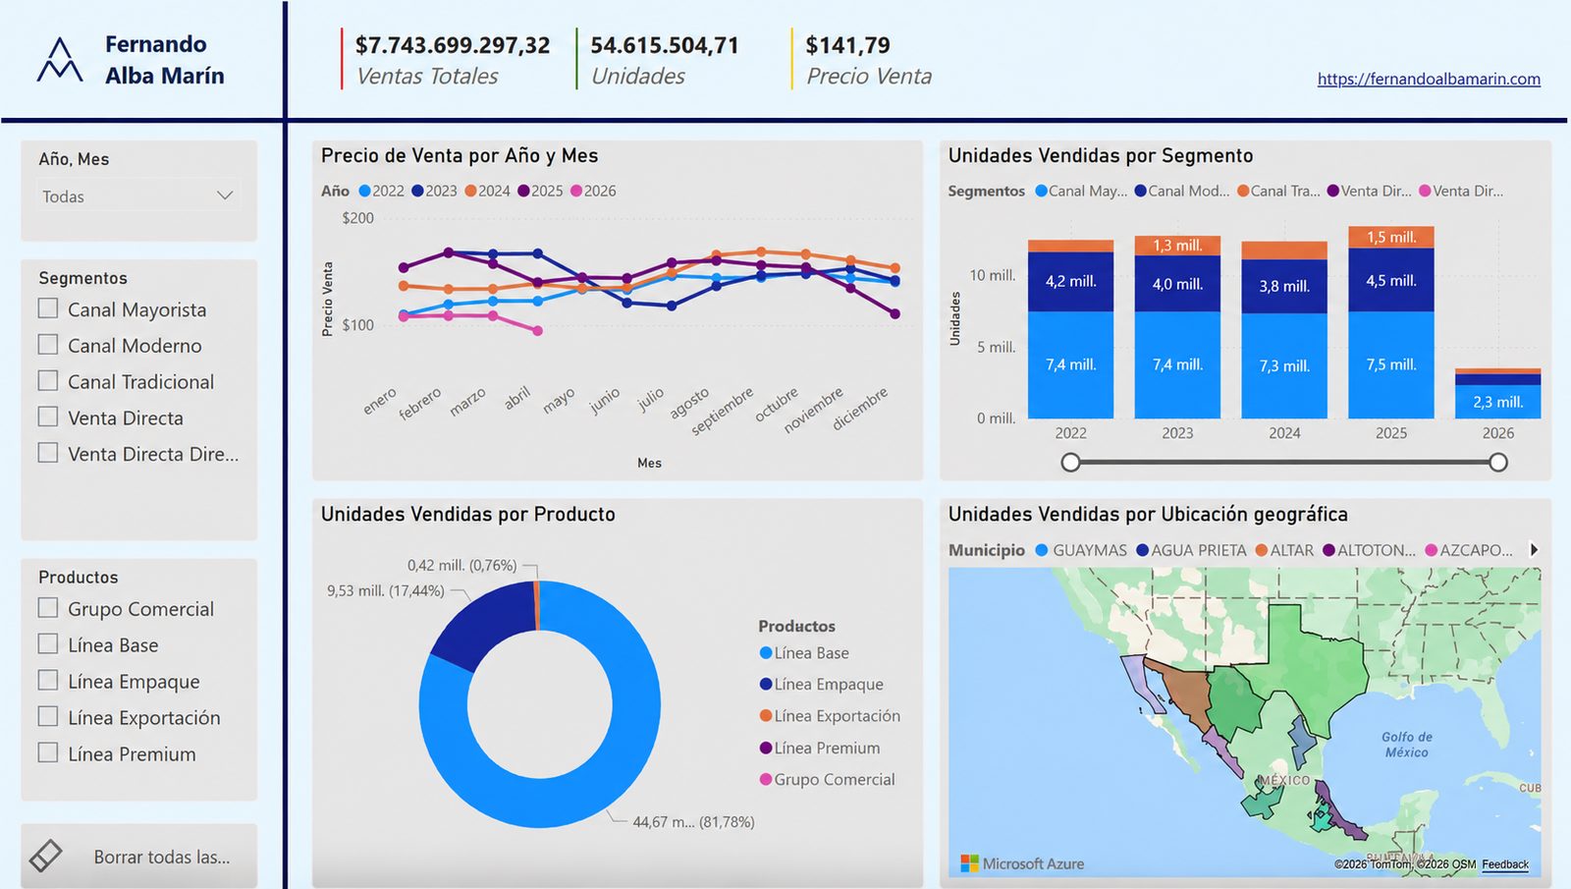Select AGUA PRIETA in municipio legend
Image resolution: width=1571 pixels, height=889 pixels.
pos(1191,550)
